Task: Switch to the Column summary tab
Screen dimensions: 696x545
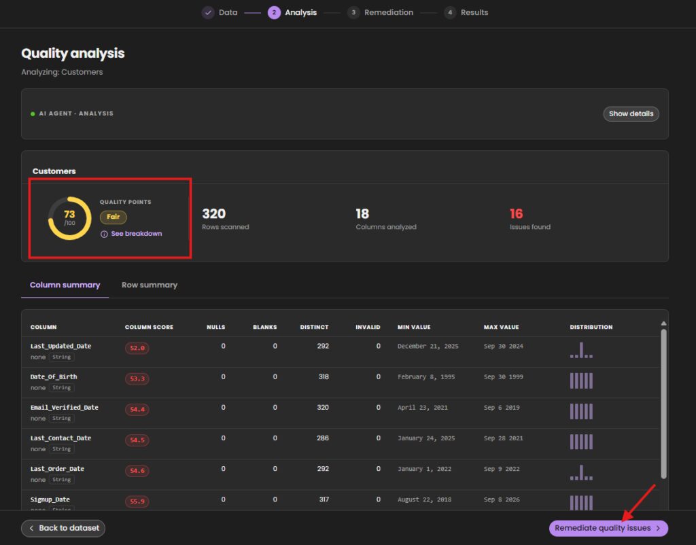Action: click(65, 285)
